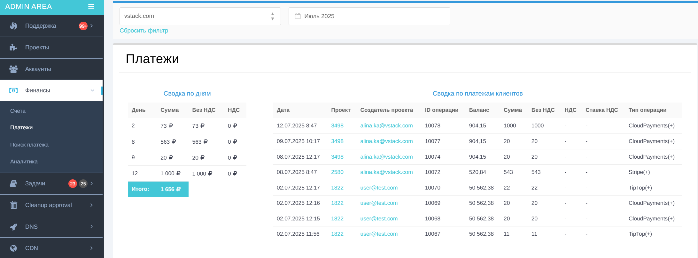Click the date 12.07.2025 8:47
698x258 pixels.
tap(297, 125)
